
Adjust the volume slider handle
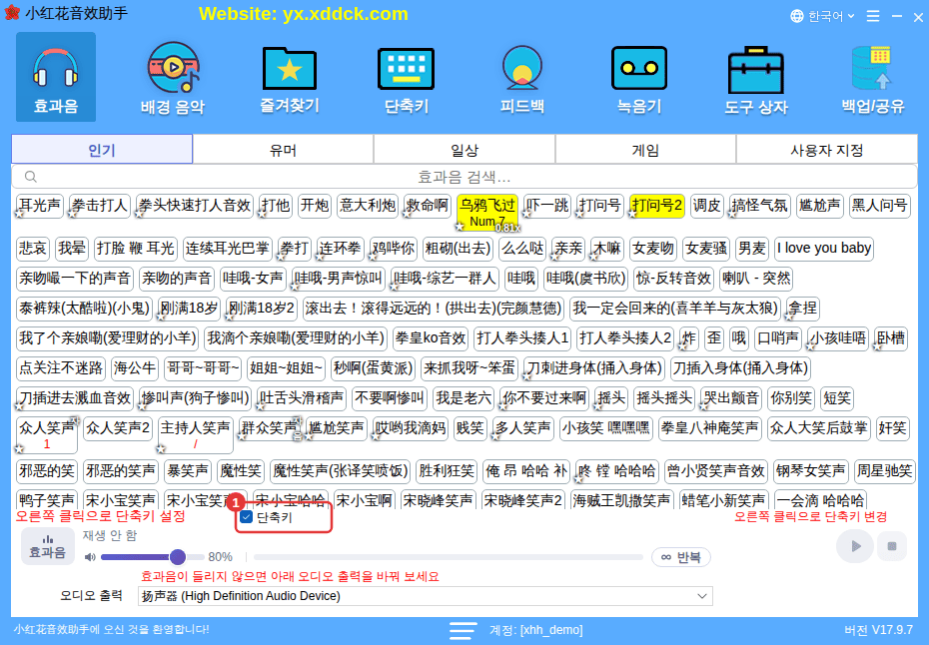pyautogui.click(x=177, y=557)
